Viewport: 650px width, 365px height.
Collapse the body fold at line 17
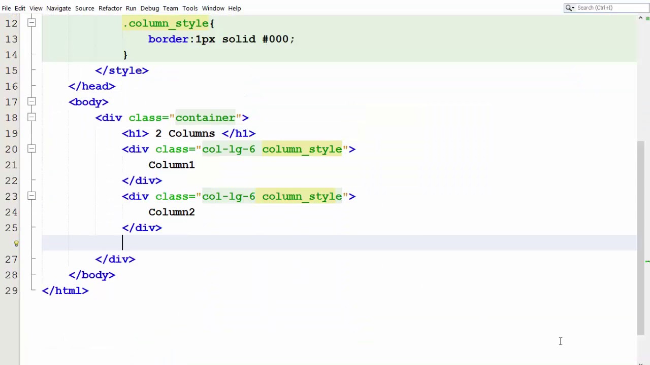(x=31, y=101)
